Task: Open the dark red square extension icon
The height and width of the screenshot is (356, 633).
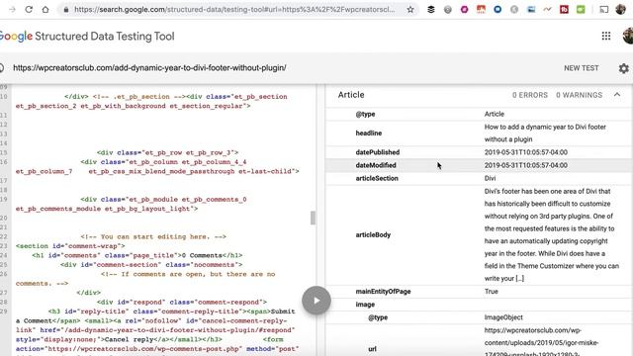Action: 564,9
